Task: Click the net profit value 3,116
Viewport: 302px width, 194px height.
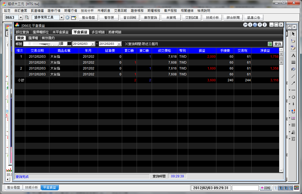Action: (274, 80)
